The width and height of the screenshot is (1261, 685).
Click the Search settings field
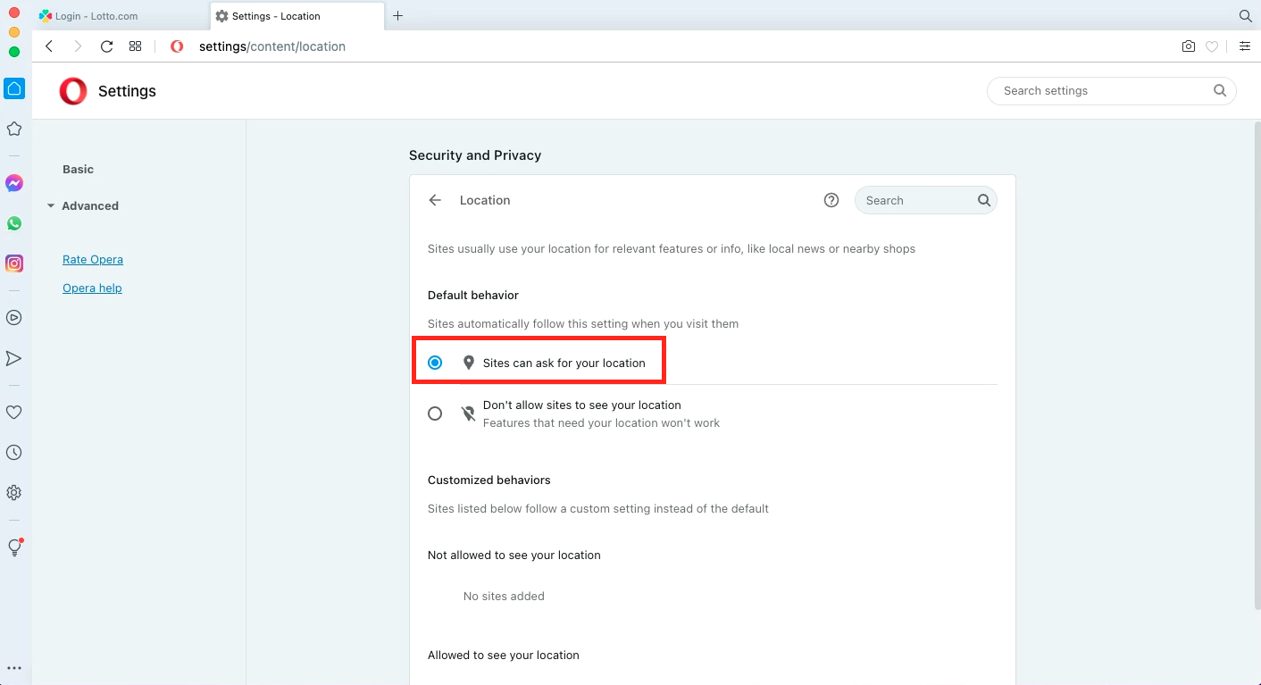coord(1111,90)
